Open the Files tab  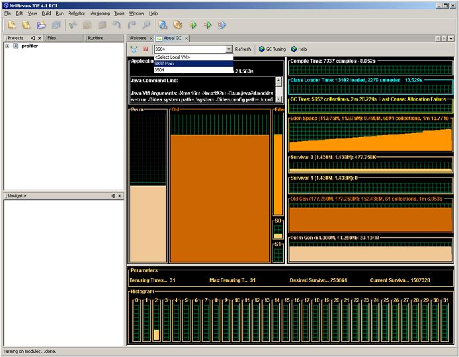pos(52,38)
